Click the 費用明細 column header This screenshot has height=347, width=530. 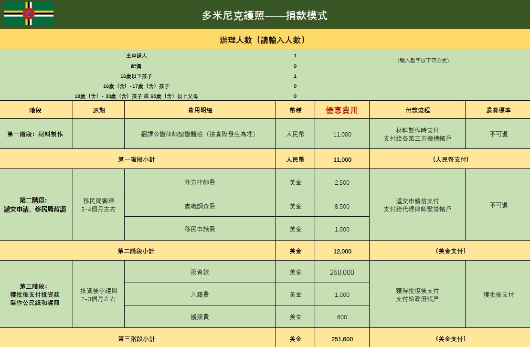[200, 110]
